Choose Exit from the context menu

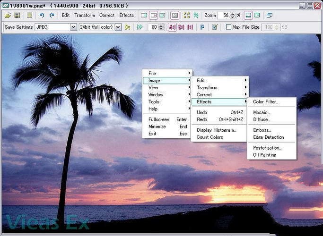tap(167, 134)
